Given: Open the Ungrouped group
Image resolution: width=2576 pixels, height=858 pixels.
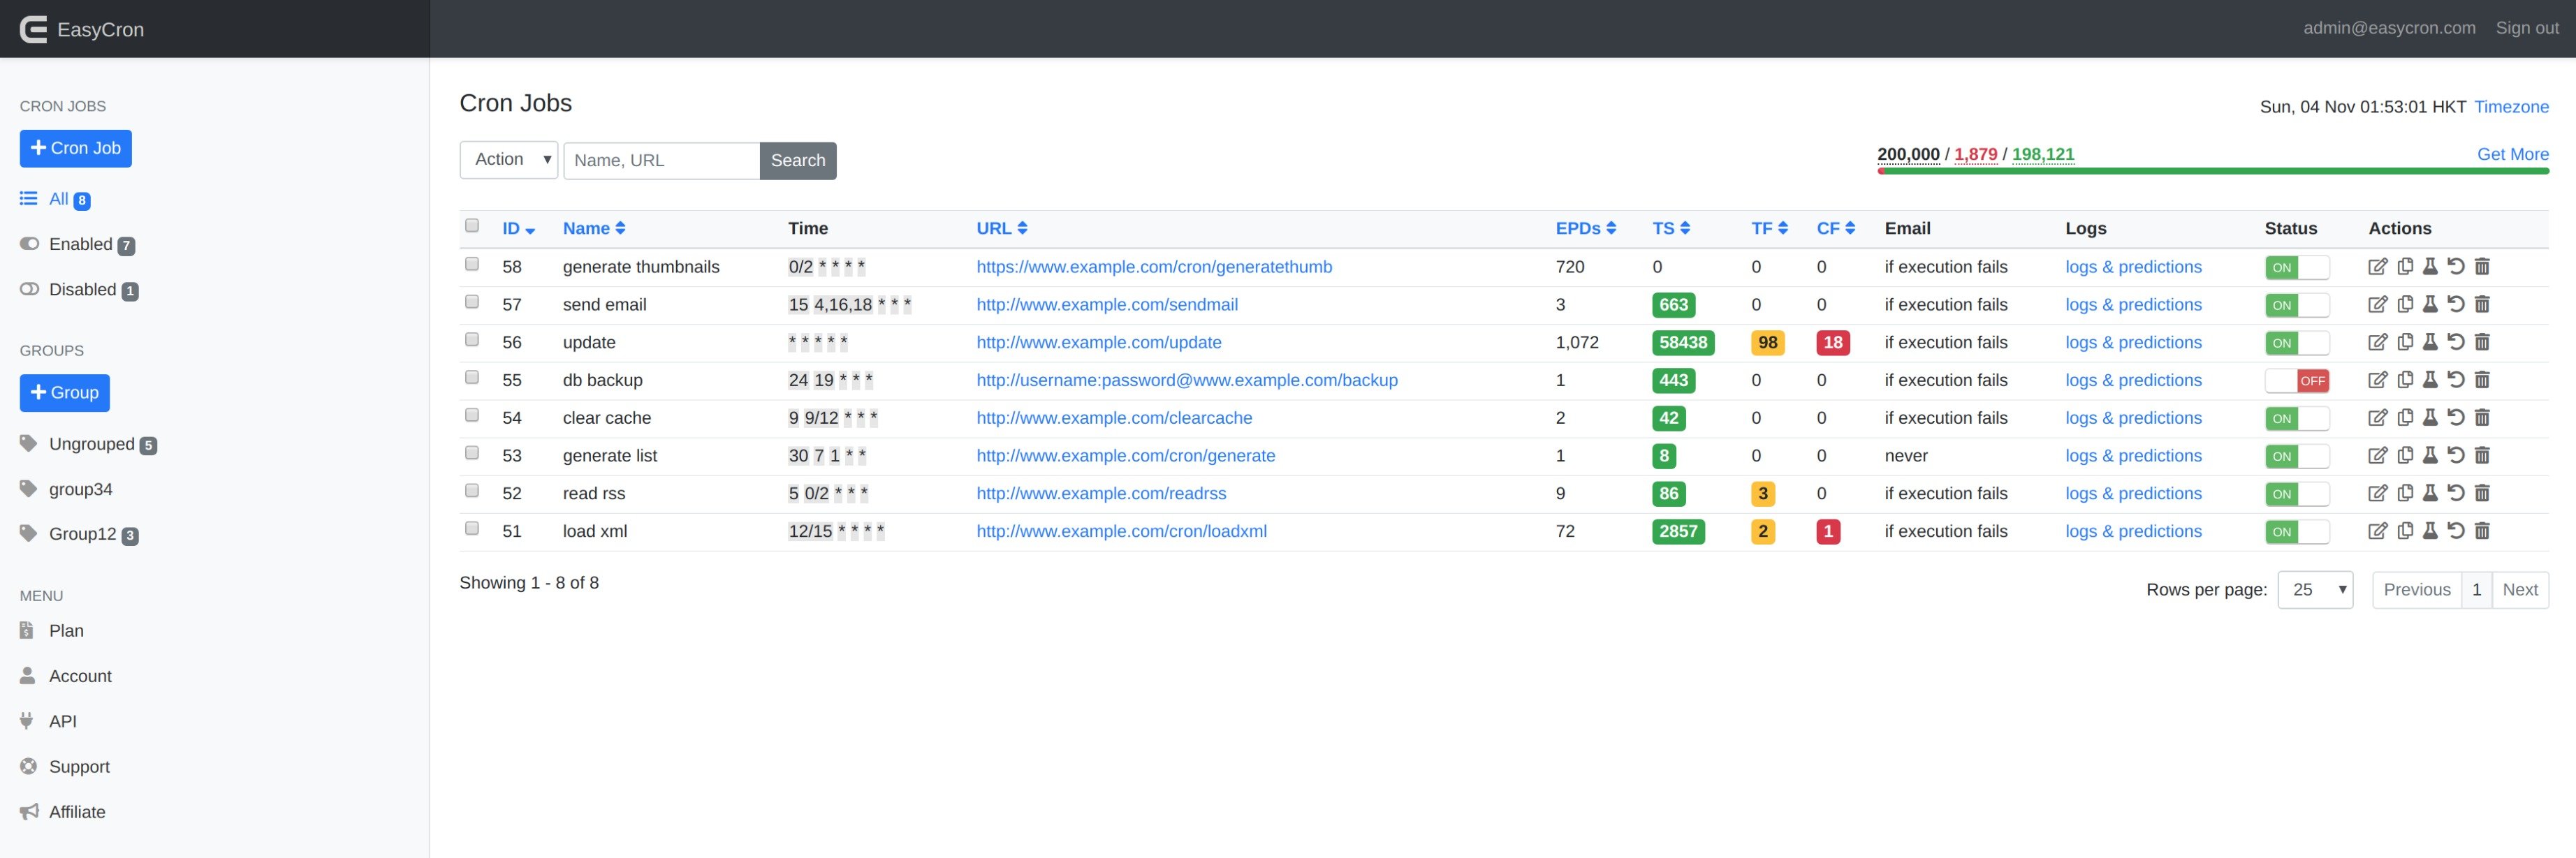Looking at the screenshot, I should 89,444.
